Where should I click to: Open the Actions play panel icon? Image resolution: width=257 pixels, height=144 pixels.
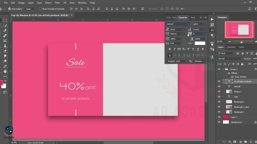click(x=212, y=20)
